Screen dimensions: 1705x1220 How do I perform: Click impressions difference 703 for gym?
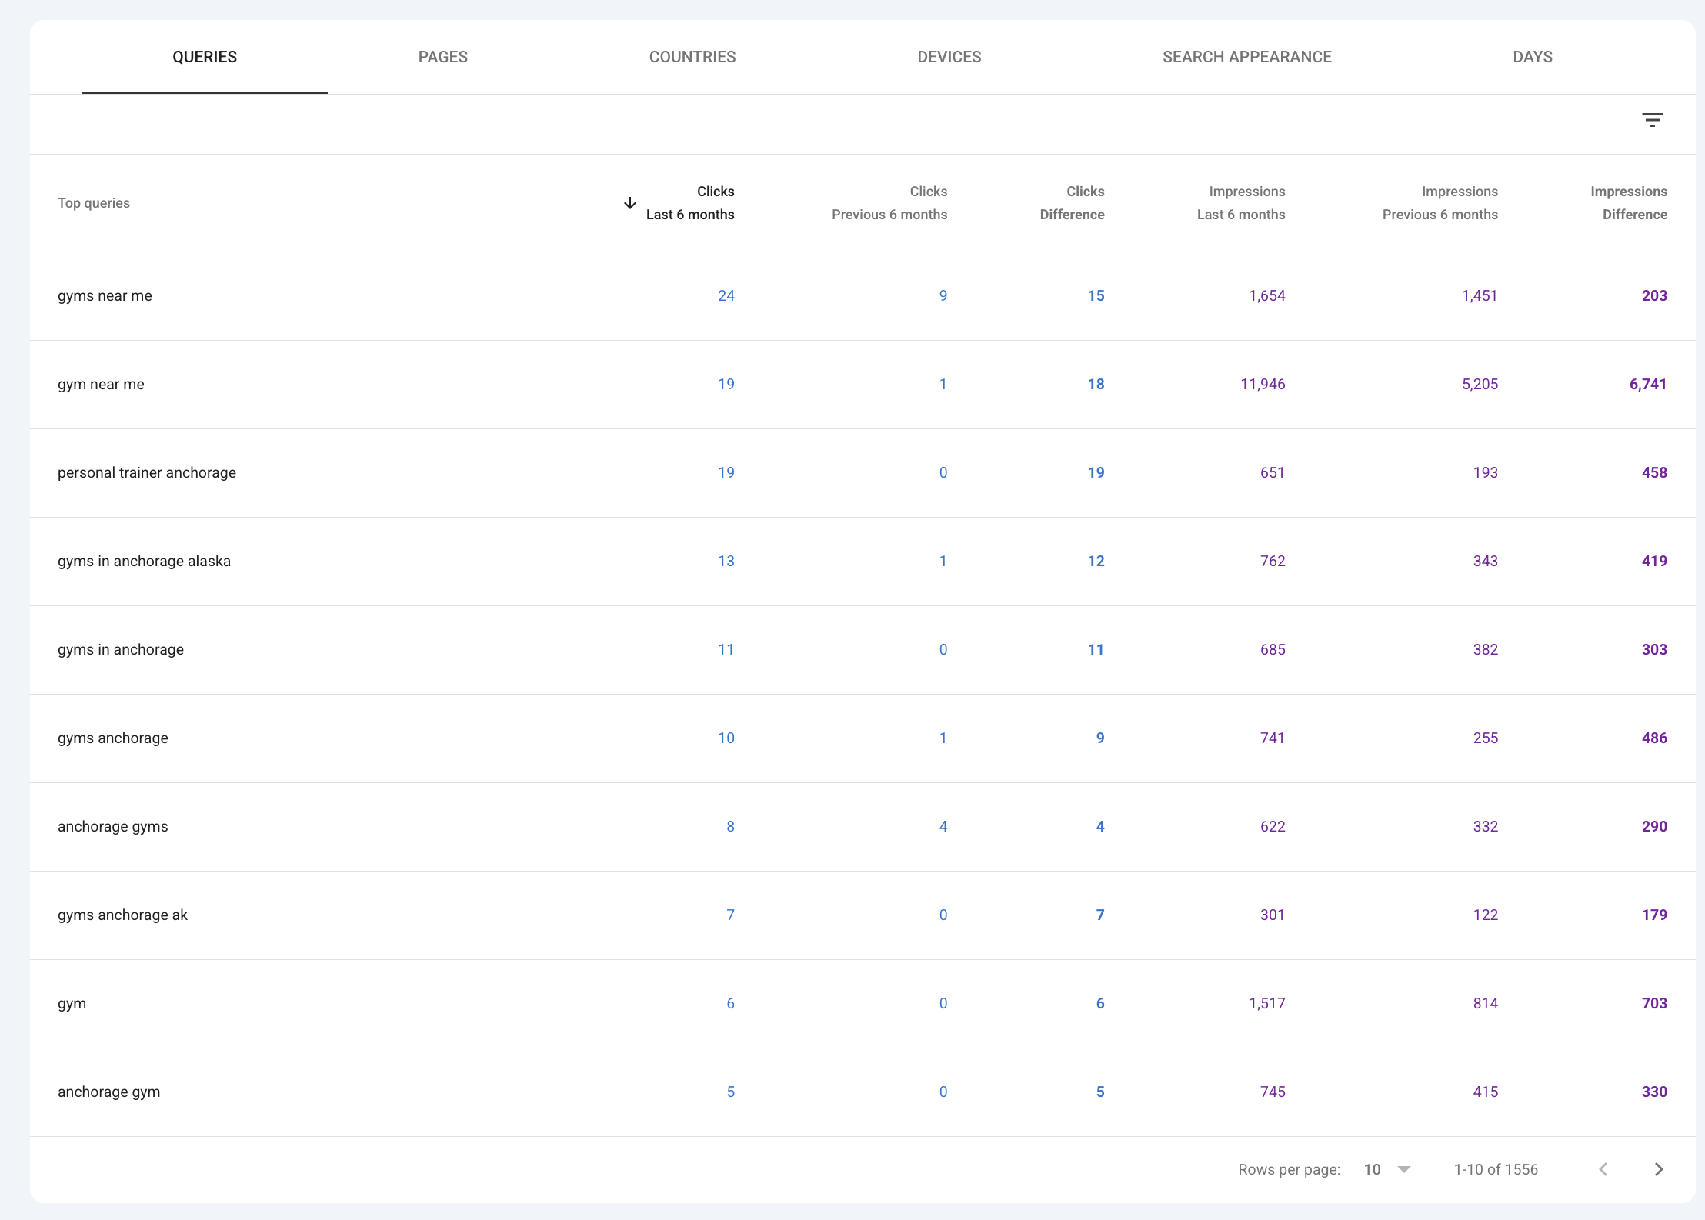(x=1654, y=1004)
